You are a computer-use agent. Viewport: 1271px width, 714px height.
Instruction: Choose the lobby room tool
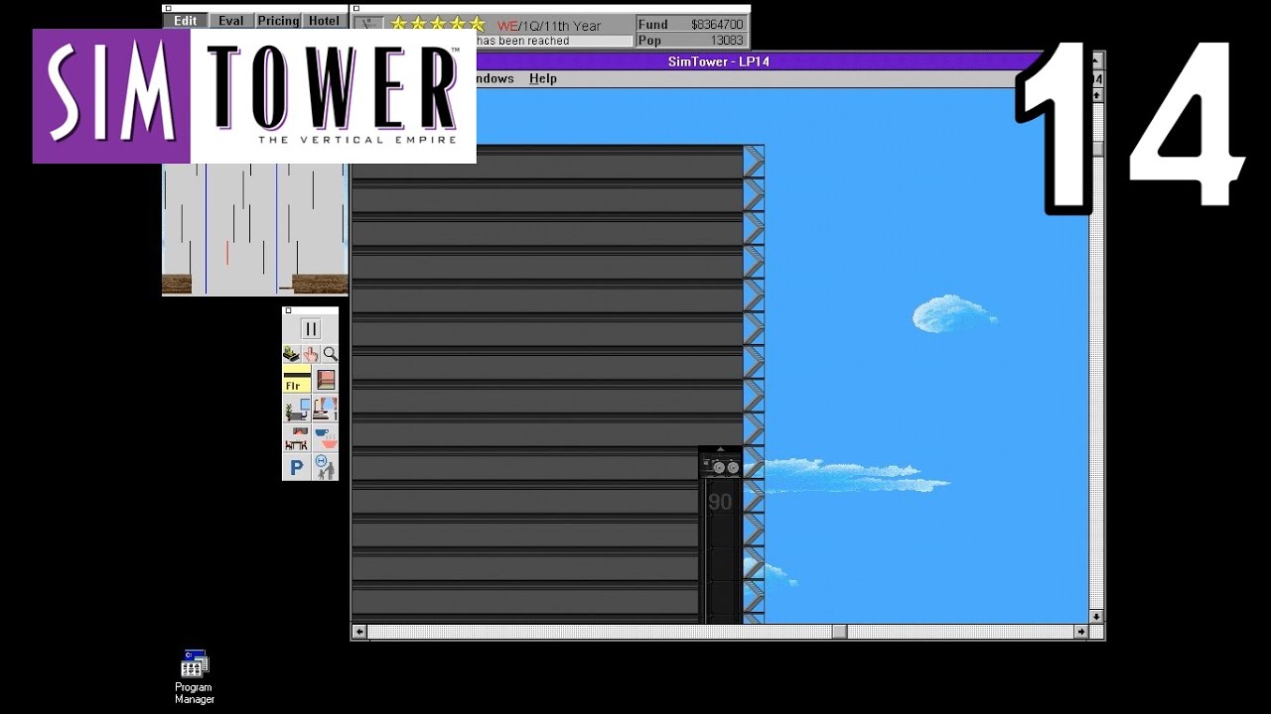pos(325,380)
